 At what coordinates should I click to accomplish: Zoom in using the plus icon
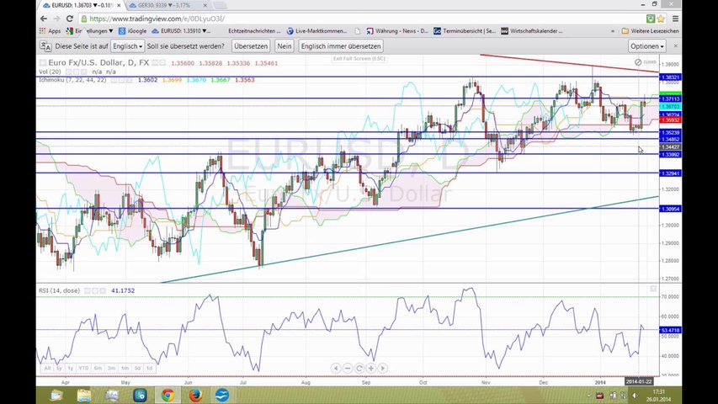[371, 368]
